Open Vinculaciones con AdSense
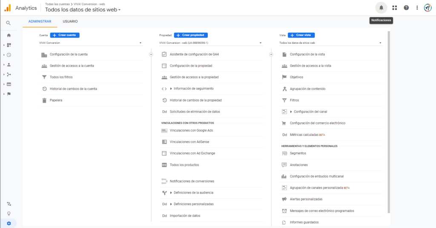 point(189,142)
